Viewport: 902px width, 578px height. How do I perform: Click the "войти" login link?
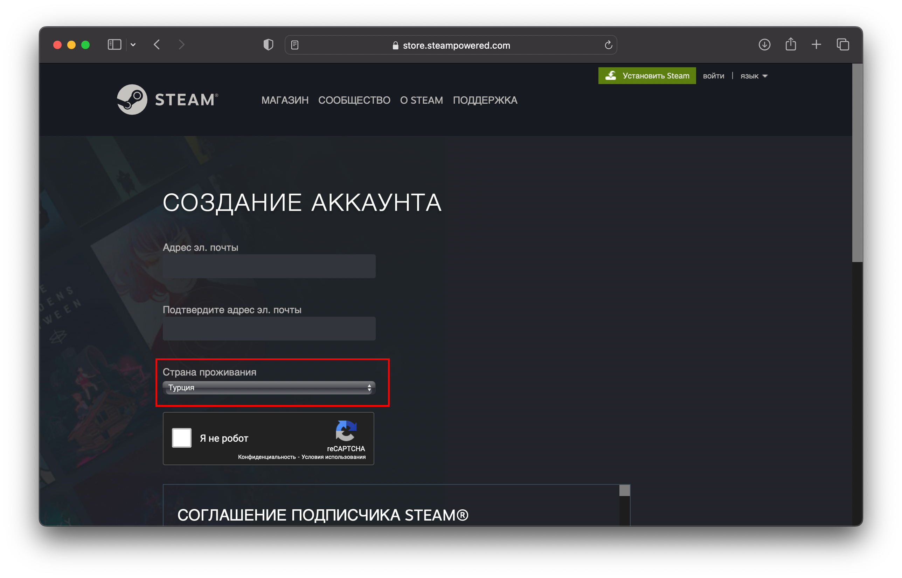tap(713, 76)
